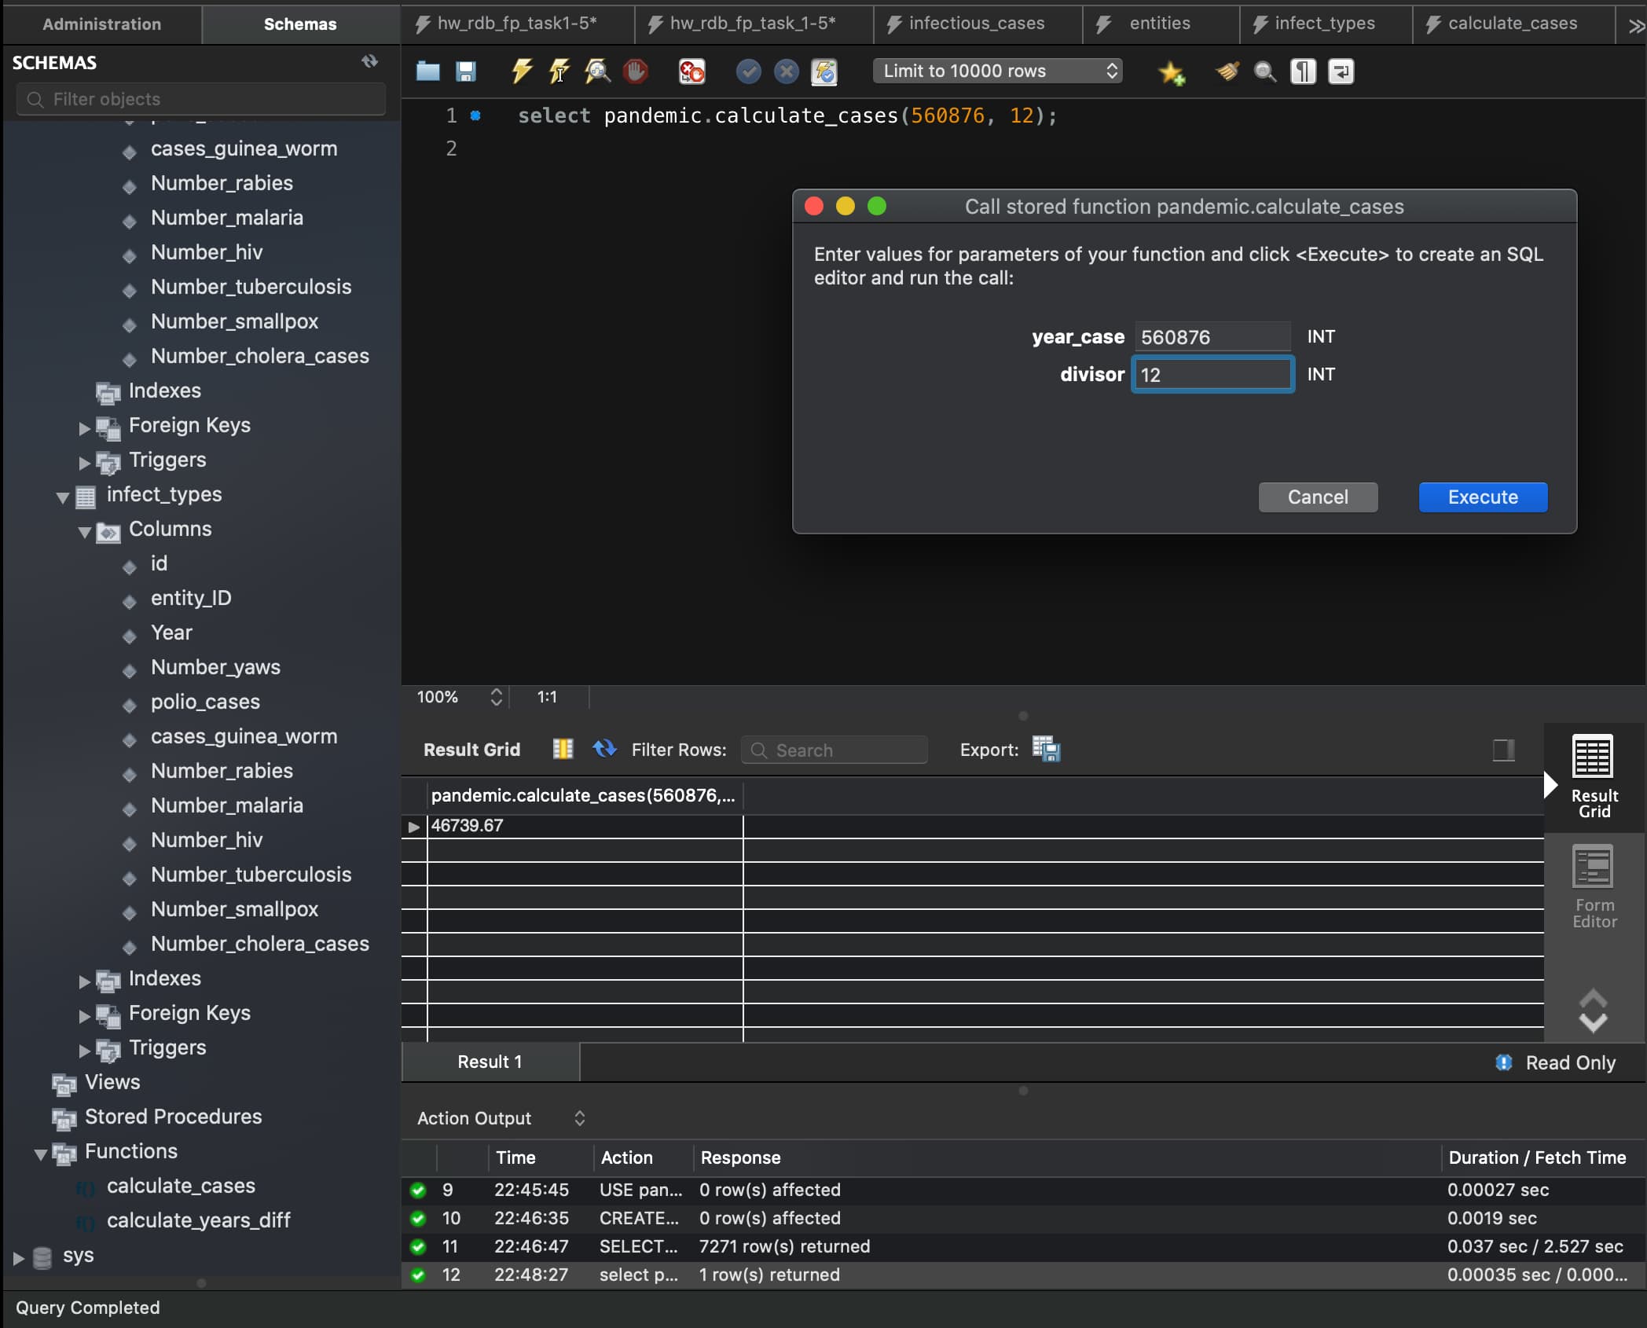Click the Add to favorites star icon
Image resolution: width=1647 pixels, height=1328 pixels.
coord(1171,72)
